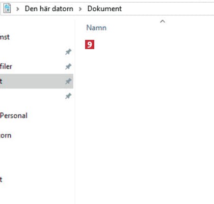Navigate to the Den här datorn breadcrumb
Viewport: 214px width, 204px height.
pyautogui.click(x=49, y=9)
